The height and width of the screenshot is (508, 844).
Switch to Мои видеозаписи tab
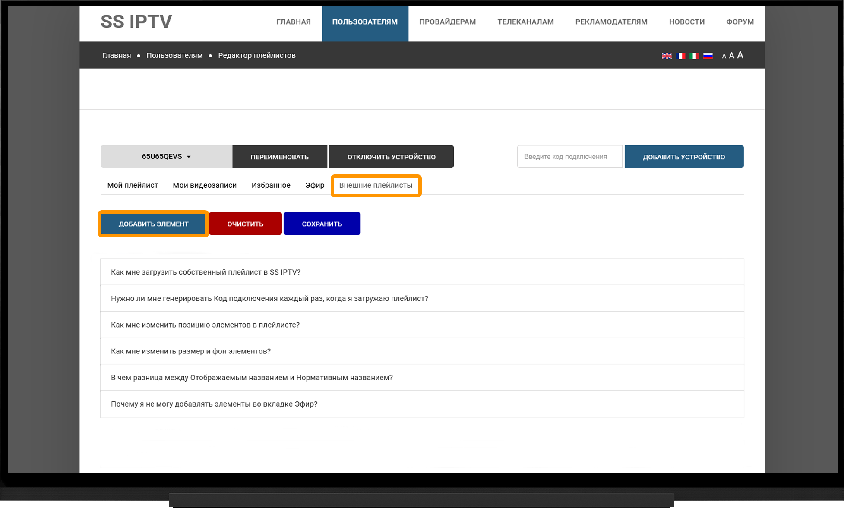[x=205, y=185]
